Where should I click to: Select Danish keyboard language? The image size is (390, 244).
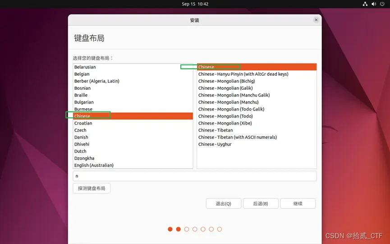pyautogui.click(x=133, y=137)
